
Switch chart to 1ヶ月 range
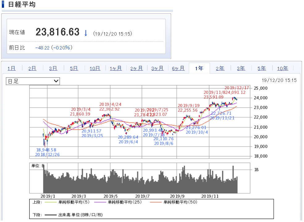(x=116, y=68)
